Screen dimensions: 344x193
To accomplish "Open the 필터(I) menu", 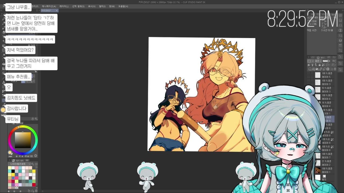I will coord(102,6).
